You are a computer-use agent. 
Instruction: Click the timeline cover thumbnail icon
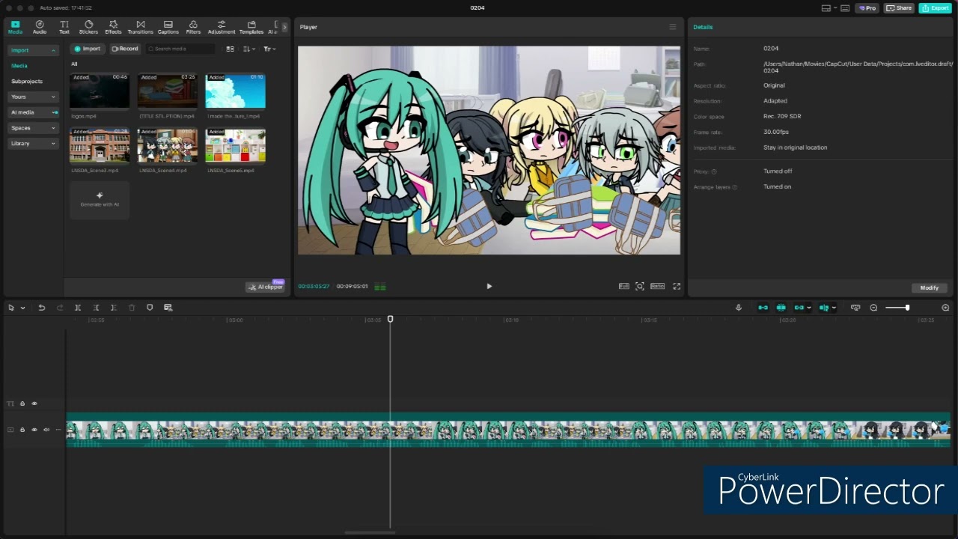[855, 308]
